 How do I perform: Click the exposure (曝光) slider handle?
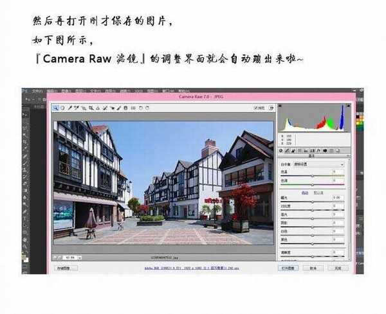312,202
